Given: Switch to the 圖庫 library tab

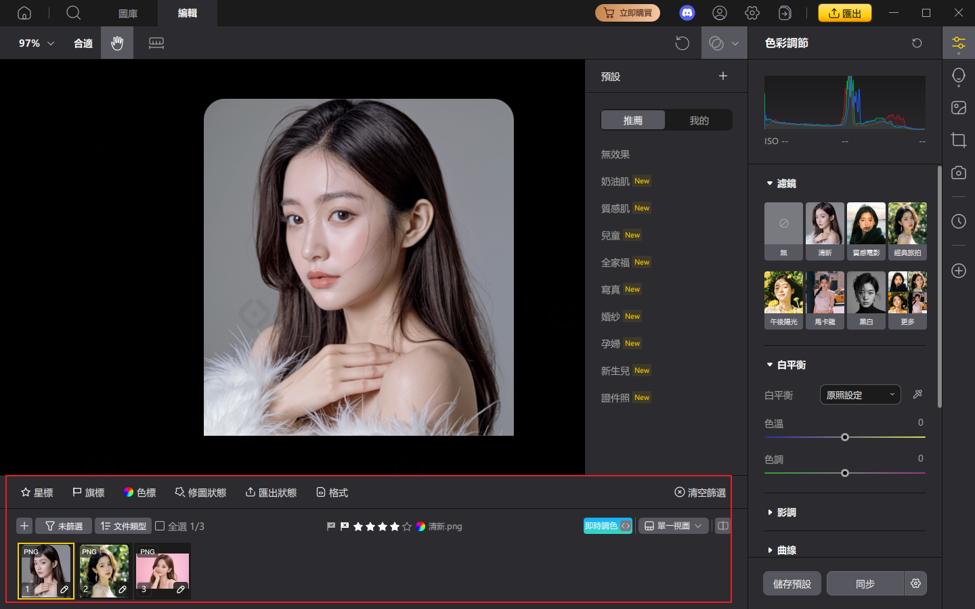Looking at the screenshot, I should pyautogui.click(x=128, y=14).
